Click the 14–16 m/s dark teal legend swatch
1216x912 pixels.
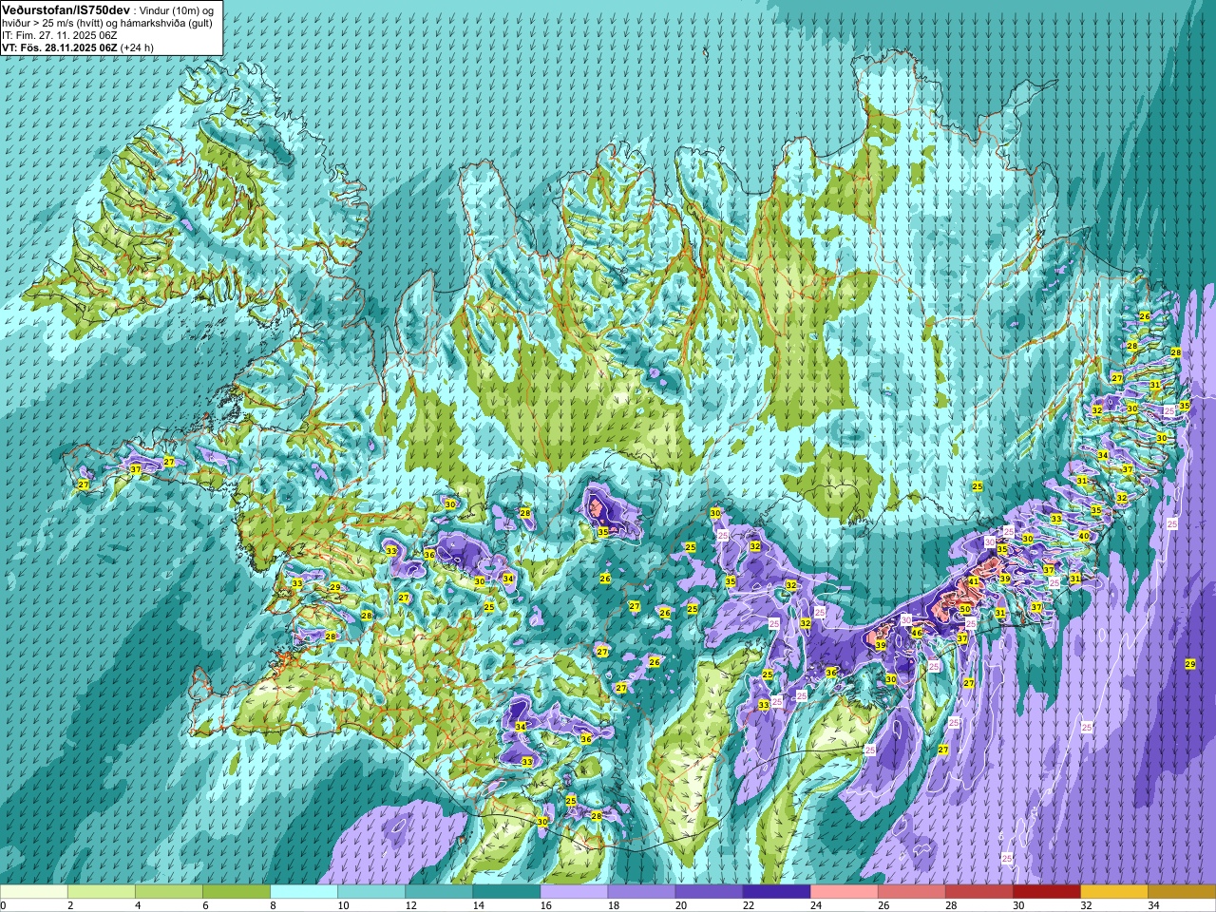pos(506,892)
